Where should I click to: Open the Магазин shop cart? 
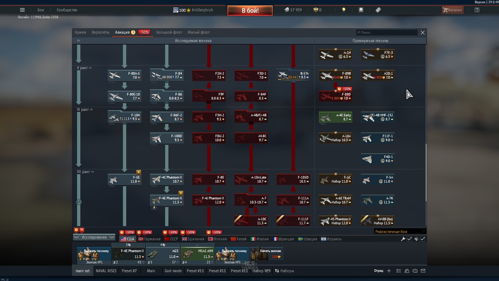tap(452, 10)
